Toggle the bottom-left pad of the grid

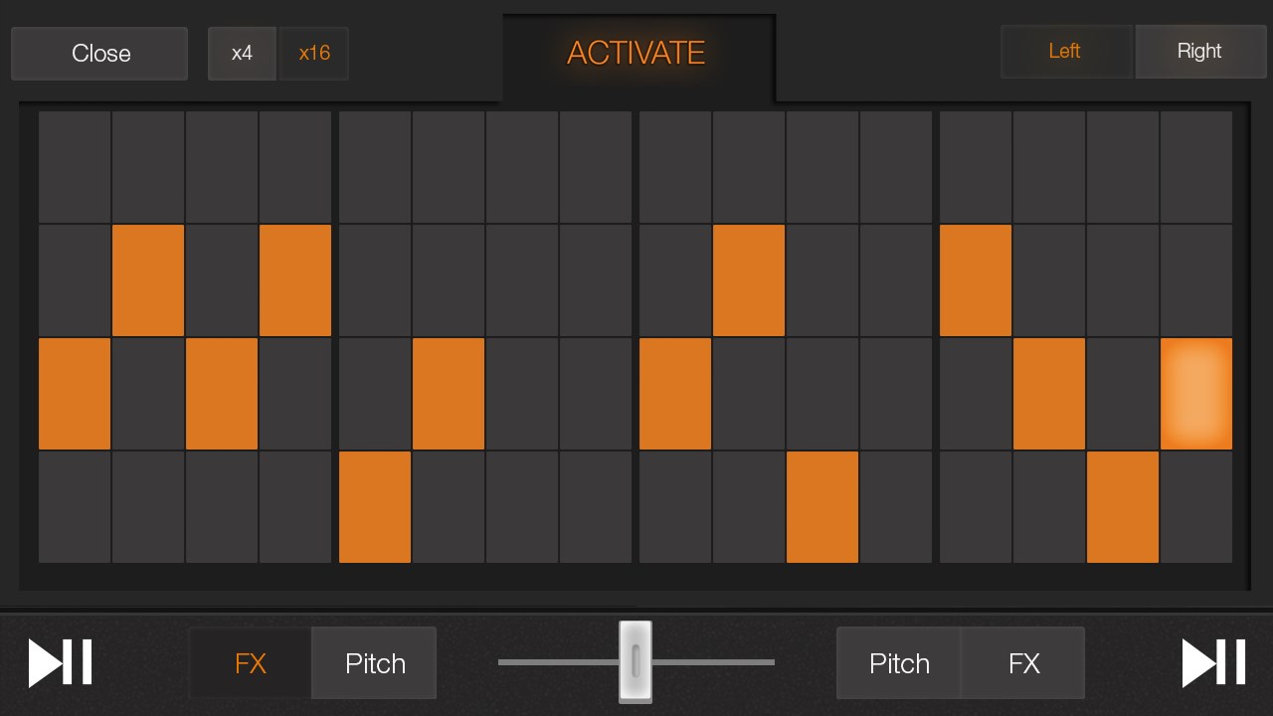tap(75, 507)
